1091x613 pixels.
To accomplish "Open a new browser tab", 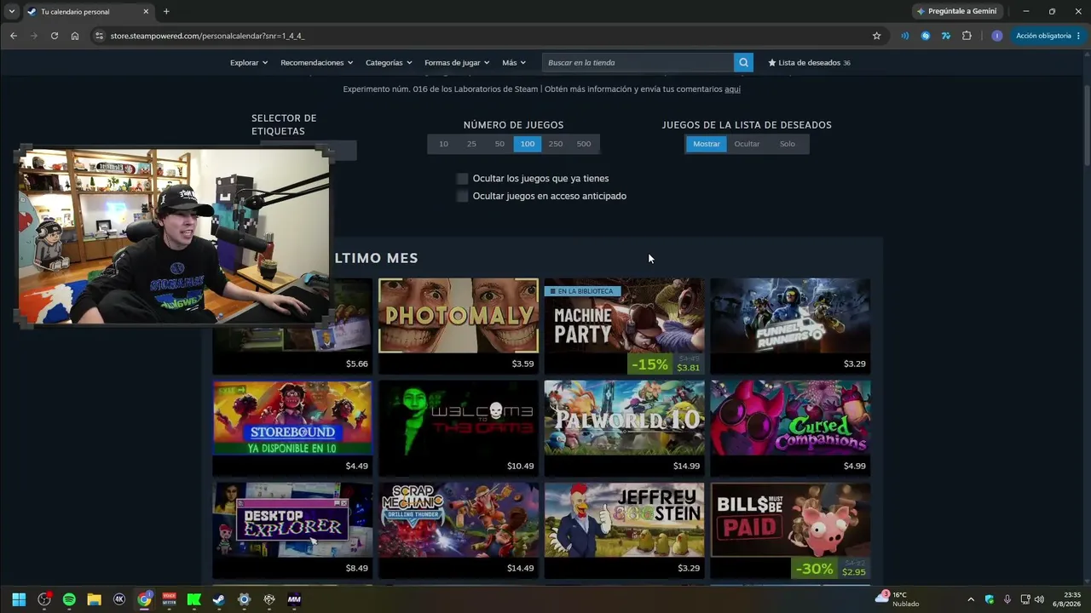I will 166,11.
